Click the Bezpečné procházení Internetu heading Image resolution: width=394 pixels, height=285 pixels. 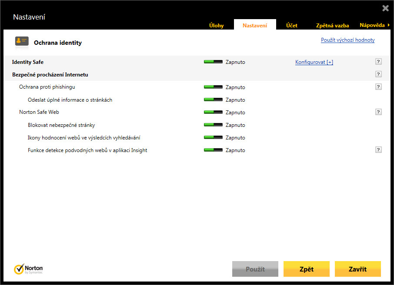point(50,75)
